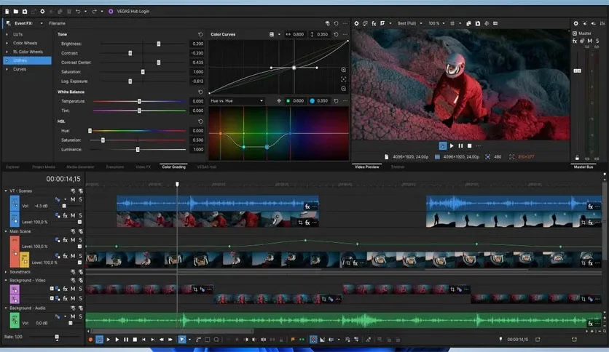Mute the VT - Scenes audio track
The image size is (609, 352).
73,199
